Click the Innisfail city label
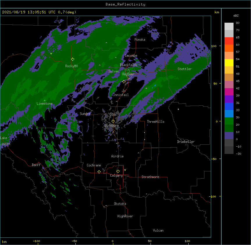This screenshot has height=245, width=251. click(121, 95)
